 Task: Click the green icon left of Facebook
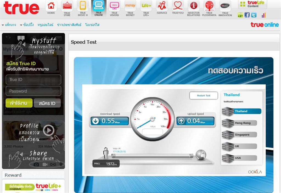tap(240, 15)
